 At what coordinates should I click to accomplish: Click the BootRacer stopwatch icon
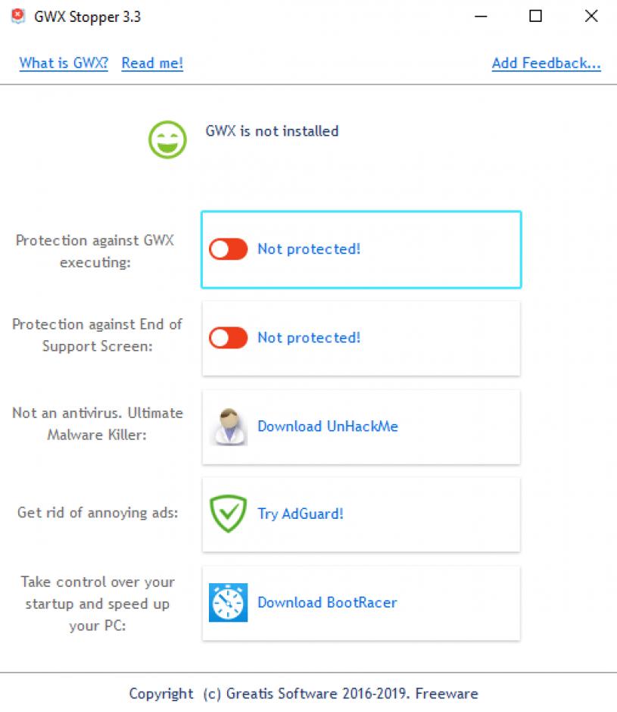(x=229, y=603)
